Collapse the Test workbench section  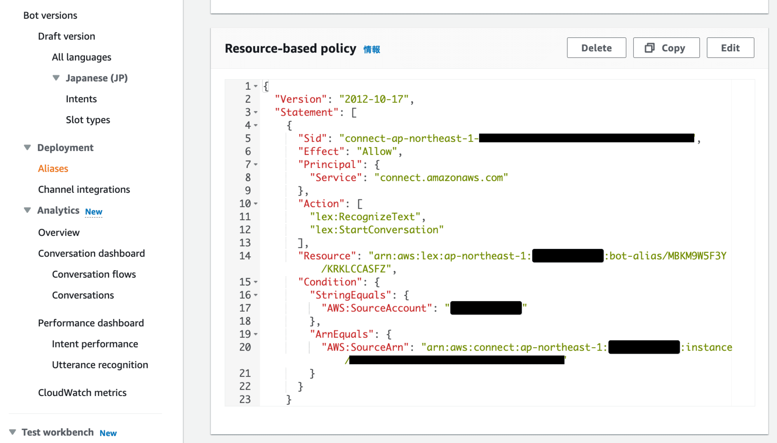(12, 432)
